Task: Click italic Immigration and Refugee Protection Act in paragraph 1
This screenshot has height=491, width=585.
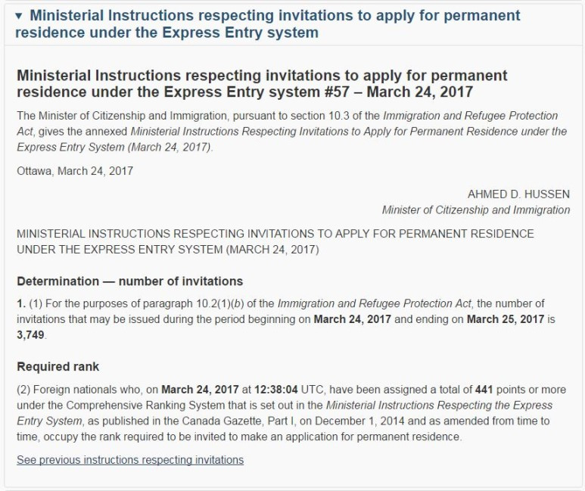Action: (375, 303)
